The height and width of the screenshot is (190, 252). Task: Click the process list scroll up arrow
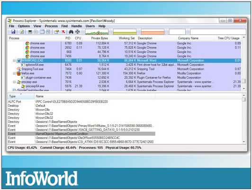244,38
